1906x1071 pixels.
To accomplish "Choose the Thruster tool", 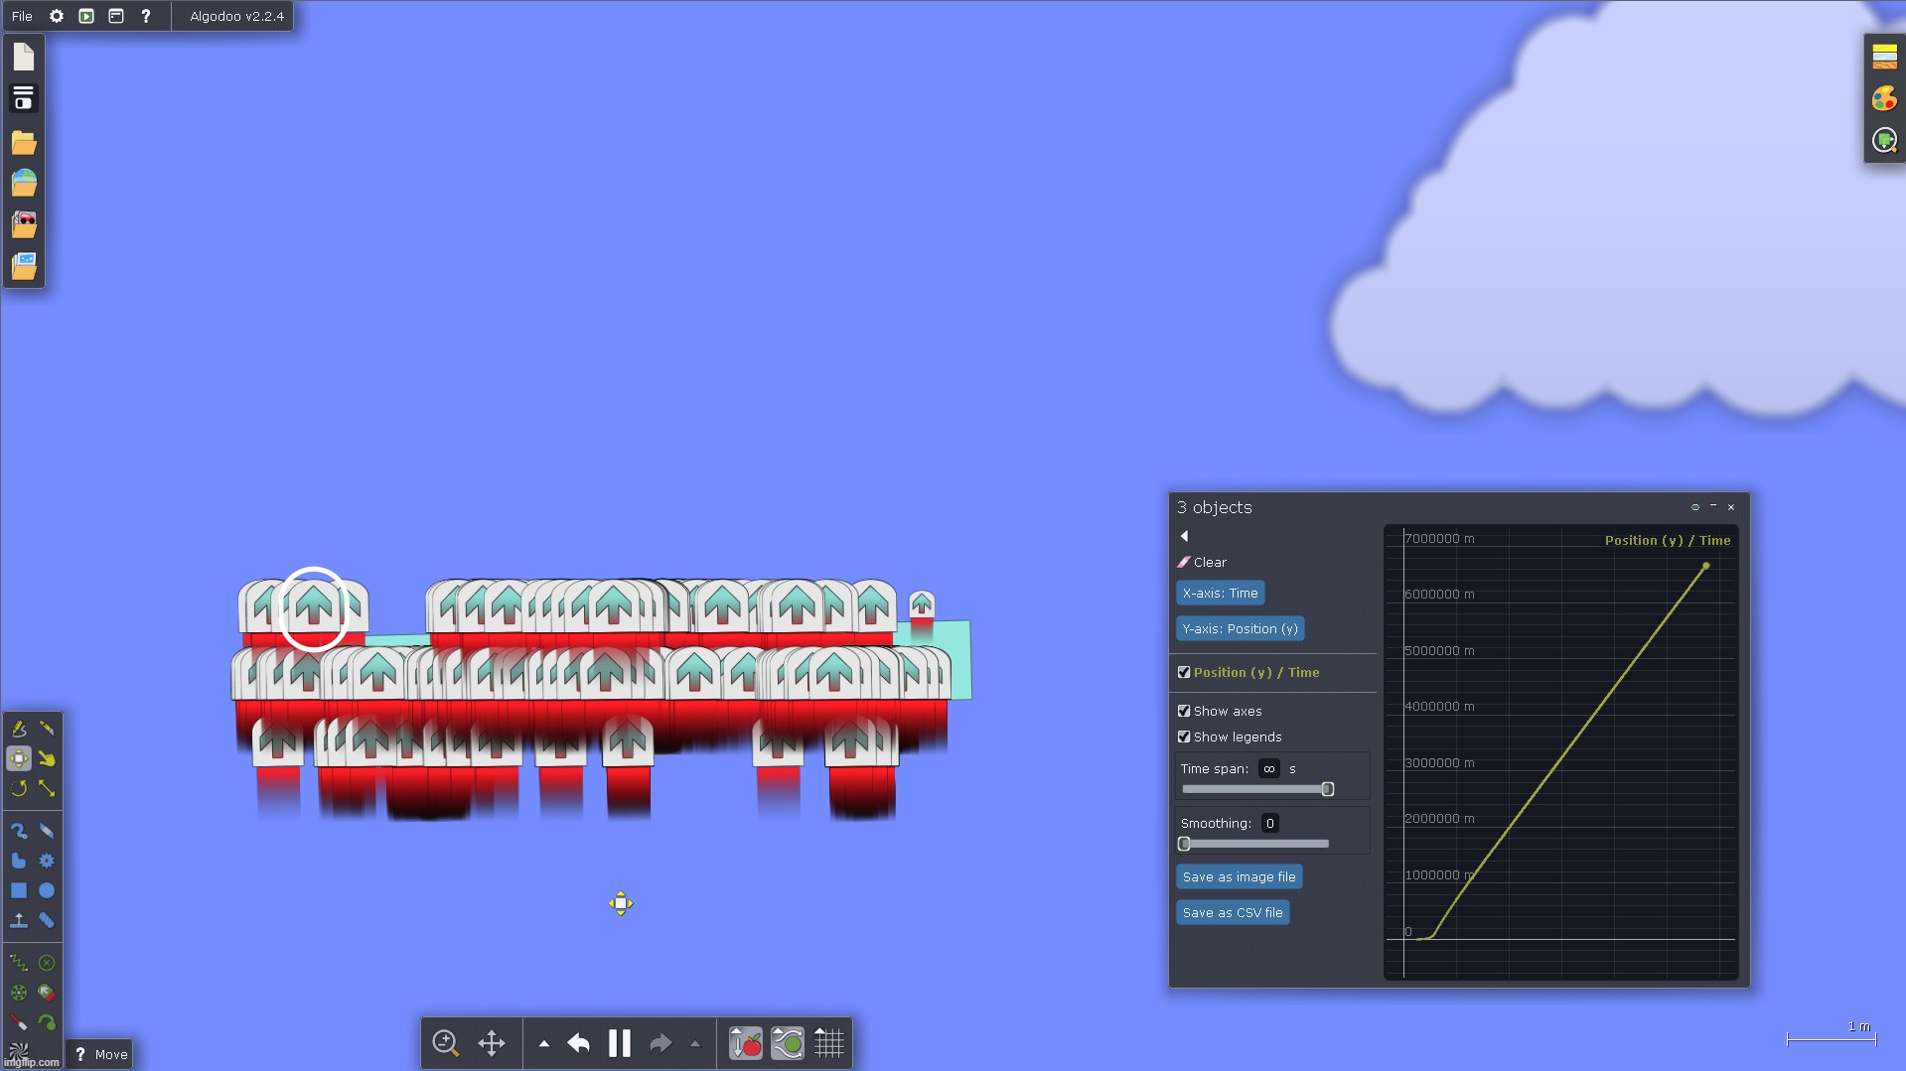I will [x=47, y=993].
